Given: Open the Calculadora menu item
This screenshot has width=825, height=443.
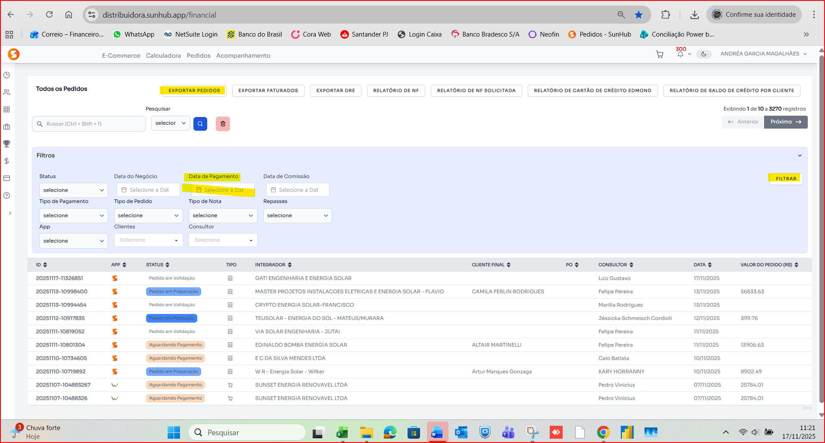Looking at the screenshot, I should tap(163, 55).
